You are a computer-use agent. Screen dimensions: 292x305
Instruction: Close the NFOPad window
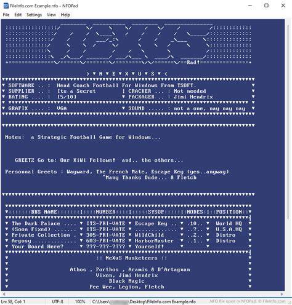[x=283, y=6]
